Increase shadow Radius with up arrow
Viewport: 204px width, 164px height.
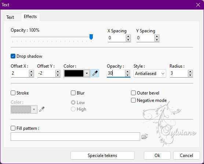click(x=190, y=72)
